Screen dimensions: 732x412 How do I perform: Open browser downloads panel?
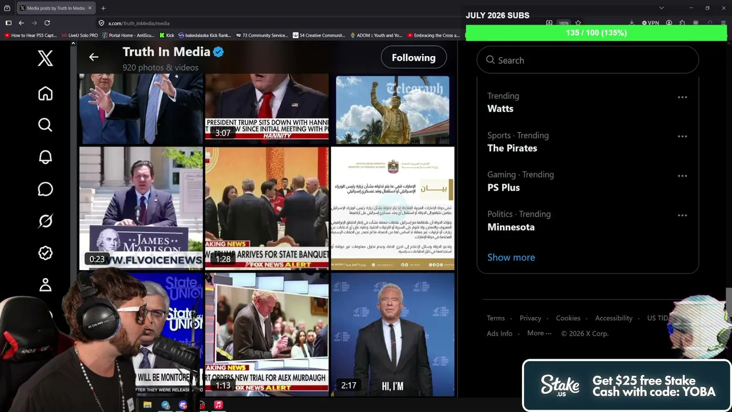[x=631, y=23]
